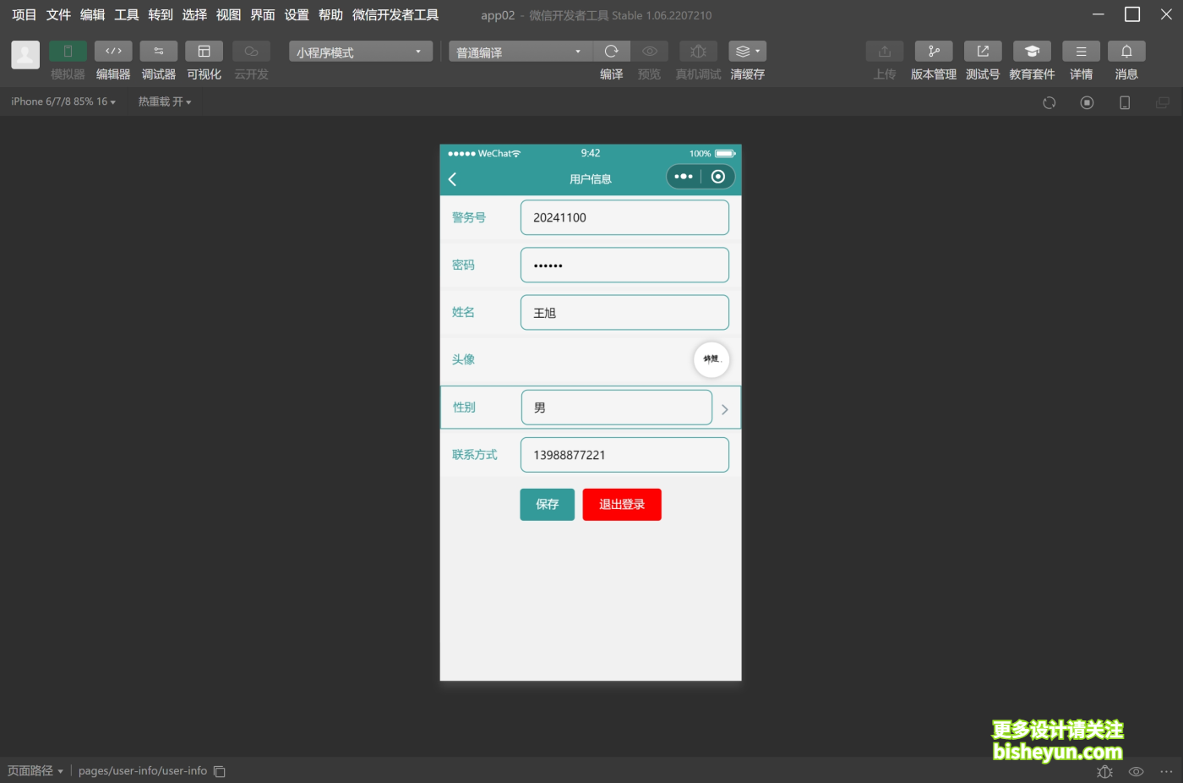Open the visualization panel button

[204, 52]
